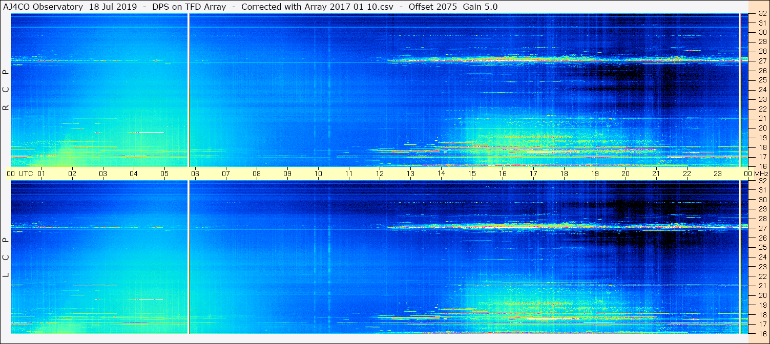Select the 23 UTC hour label

[718, 174]
